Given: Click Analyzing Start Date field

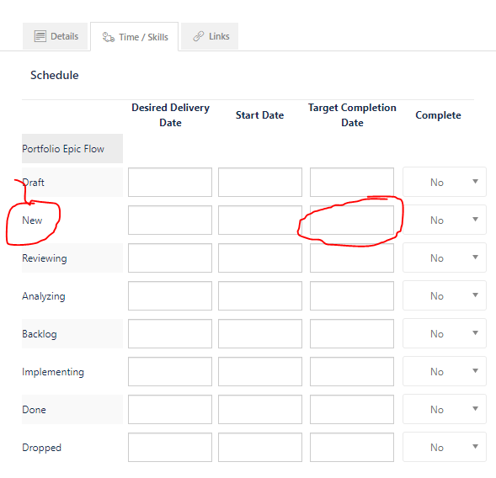Looking at the screenshot, I should click(260, 296).
